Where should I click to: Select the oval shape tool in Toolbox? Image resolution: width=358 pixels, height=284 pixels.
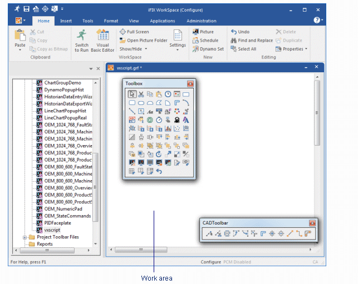141,103
